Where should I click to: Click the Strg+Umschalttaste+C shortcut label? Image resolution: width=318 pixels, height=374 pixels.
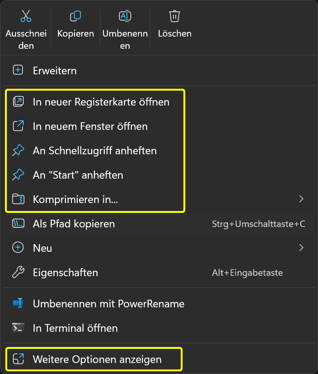[259, 224]
